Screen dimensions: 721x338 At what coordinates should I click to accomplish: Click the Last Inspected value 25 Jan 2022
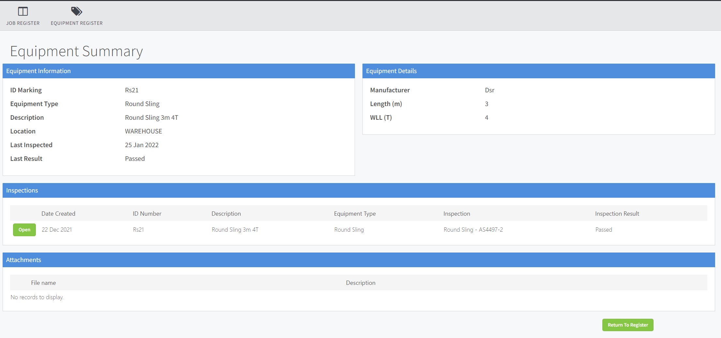coord(142,145)
